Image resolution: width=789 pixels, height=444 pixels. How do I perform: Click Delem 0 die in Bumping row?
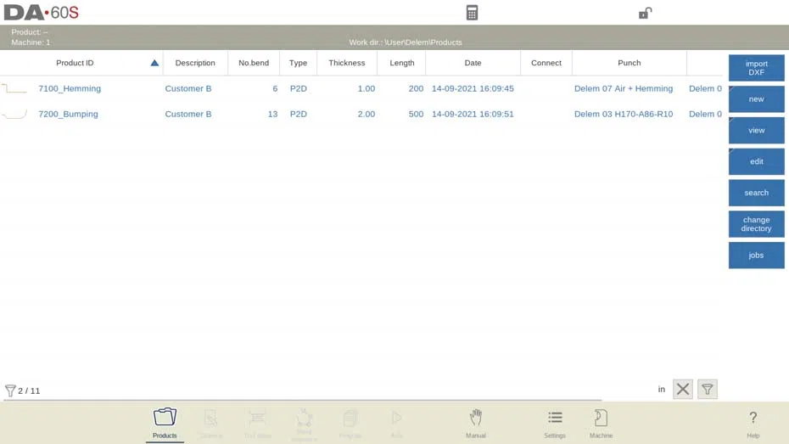pos(705,115)
